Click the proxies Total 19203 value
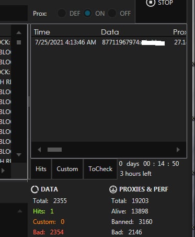This screenshot has height=237, width=195. coord(140,201)
